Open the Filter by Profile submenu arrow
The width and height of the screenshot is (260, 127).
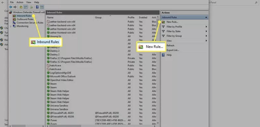tap(206, 27)
